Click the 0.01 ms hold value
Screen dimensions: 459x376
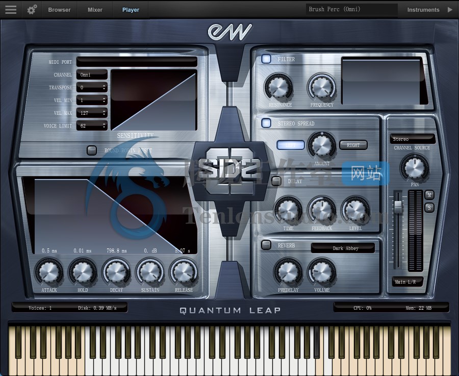(83, 250)
